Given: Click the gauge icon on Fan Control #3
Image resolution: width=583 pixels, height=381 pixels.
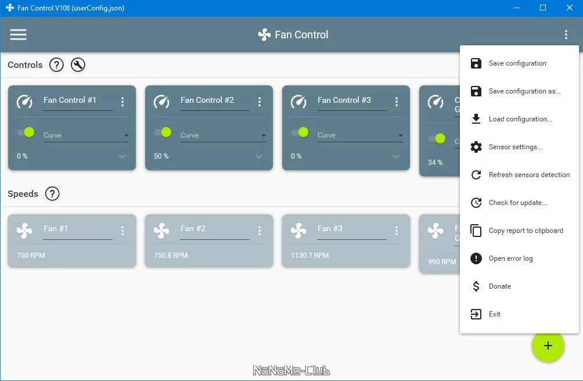Looking at the screenshot, I should click(x=298, y=102).
